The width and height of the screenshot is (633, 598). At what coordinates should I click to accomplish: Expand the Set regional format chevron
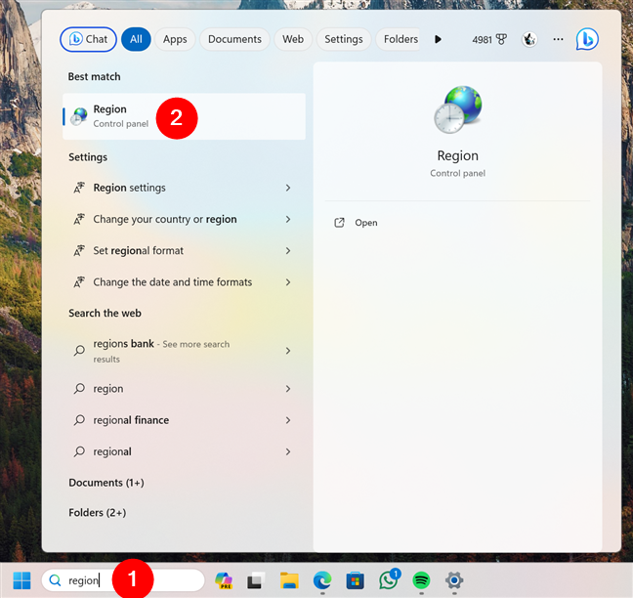pyautogui.click(x=288, y=251)
